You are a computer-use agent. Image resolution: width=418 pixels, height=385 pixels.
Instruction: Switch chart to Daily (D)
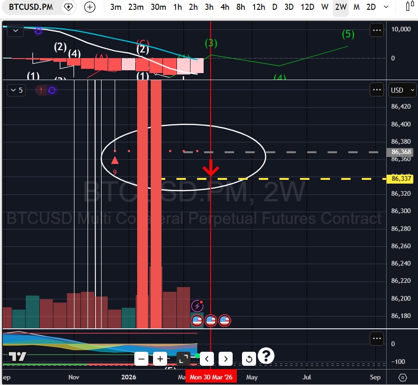coord(275,7)
